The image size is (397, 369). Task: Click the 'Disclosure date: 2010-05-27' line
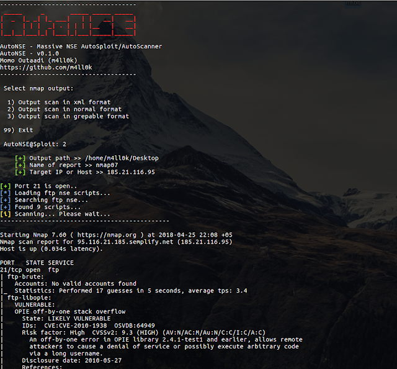click(x=72, y=360)
